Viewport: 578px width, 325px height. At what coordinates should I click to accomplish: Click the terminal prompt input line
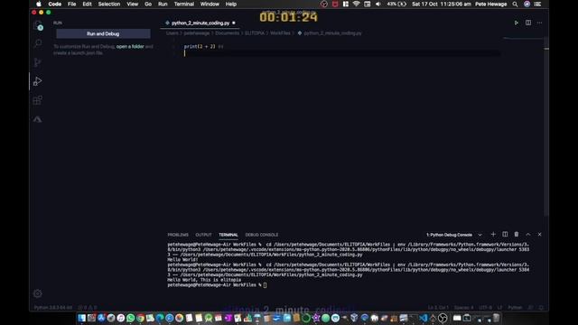tap(217, 285)
